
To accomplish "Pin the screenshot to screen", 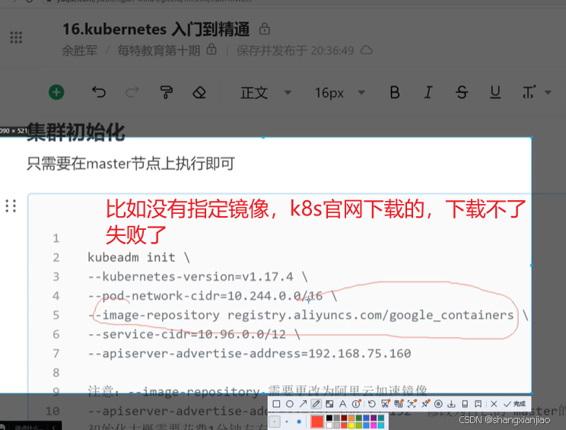I will tap(425, 403).
